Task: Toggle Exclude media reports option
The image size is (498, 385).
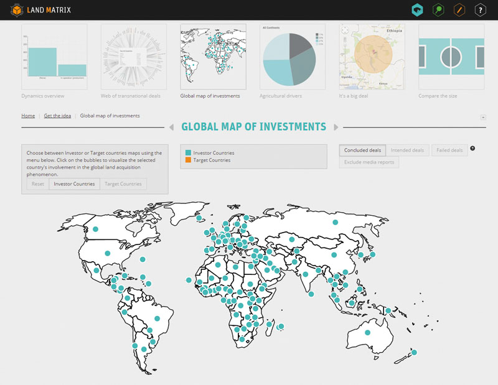Action: point(370,163)
